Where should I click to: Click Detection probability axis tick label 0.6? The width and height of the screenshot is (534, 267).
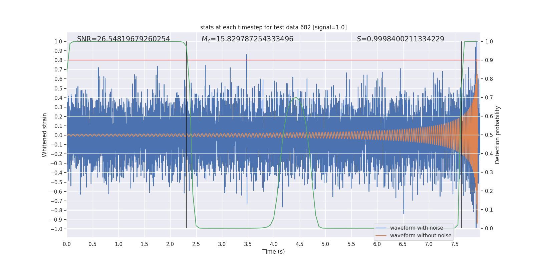pos(489,116)
